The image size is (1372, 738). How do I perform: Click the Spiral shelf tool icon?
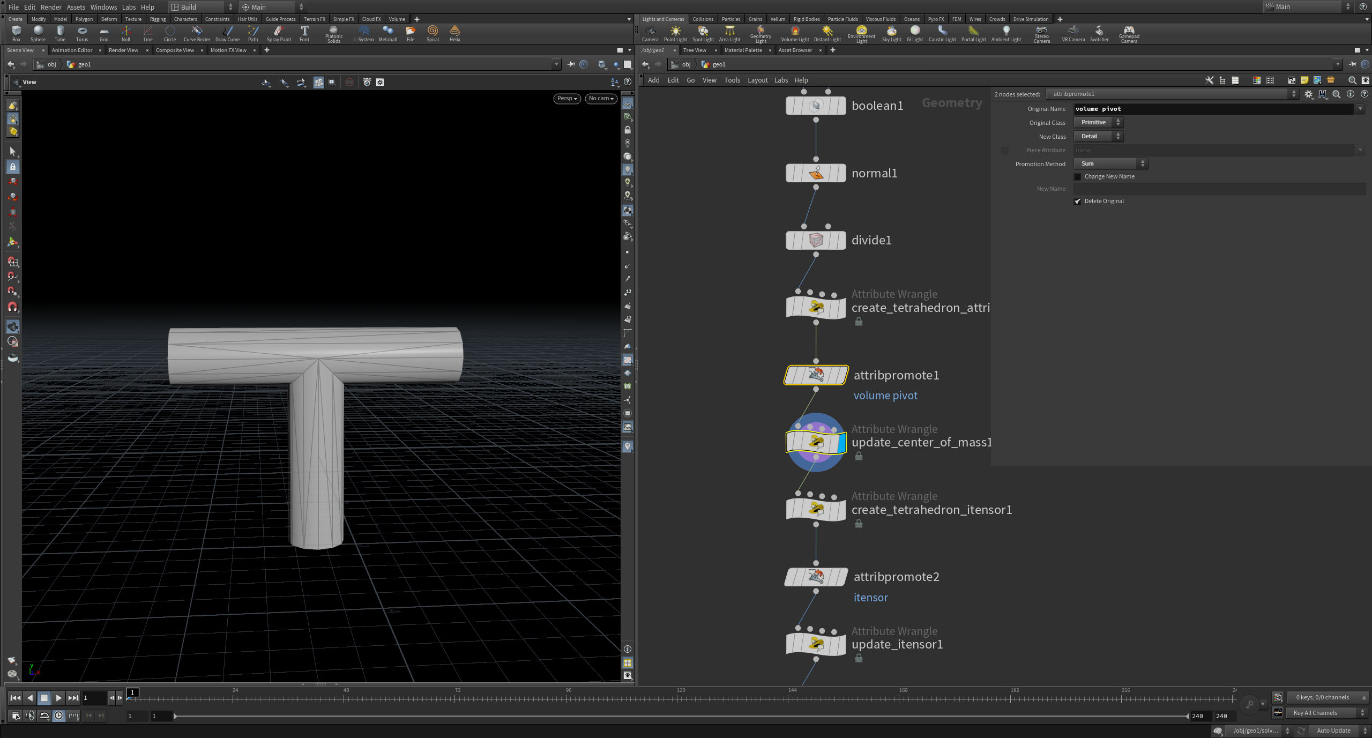coord(433,33)
